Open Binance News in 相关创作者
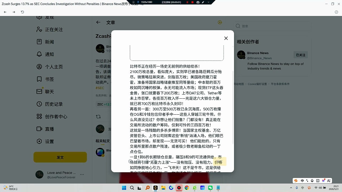This screenshot has width=342, height=192. pyautogui.click(x=258, y=53)
